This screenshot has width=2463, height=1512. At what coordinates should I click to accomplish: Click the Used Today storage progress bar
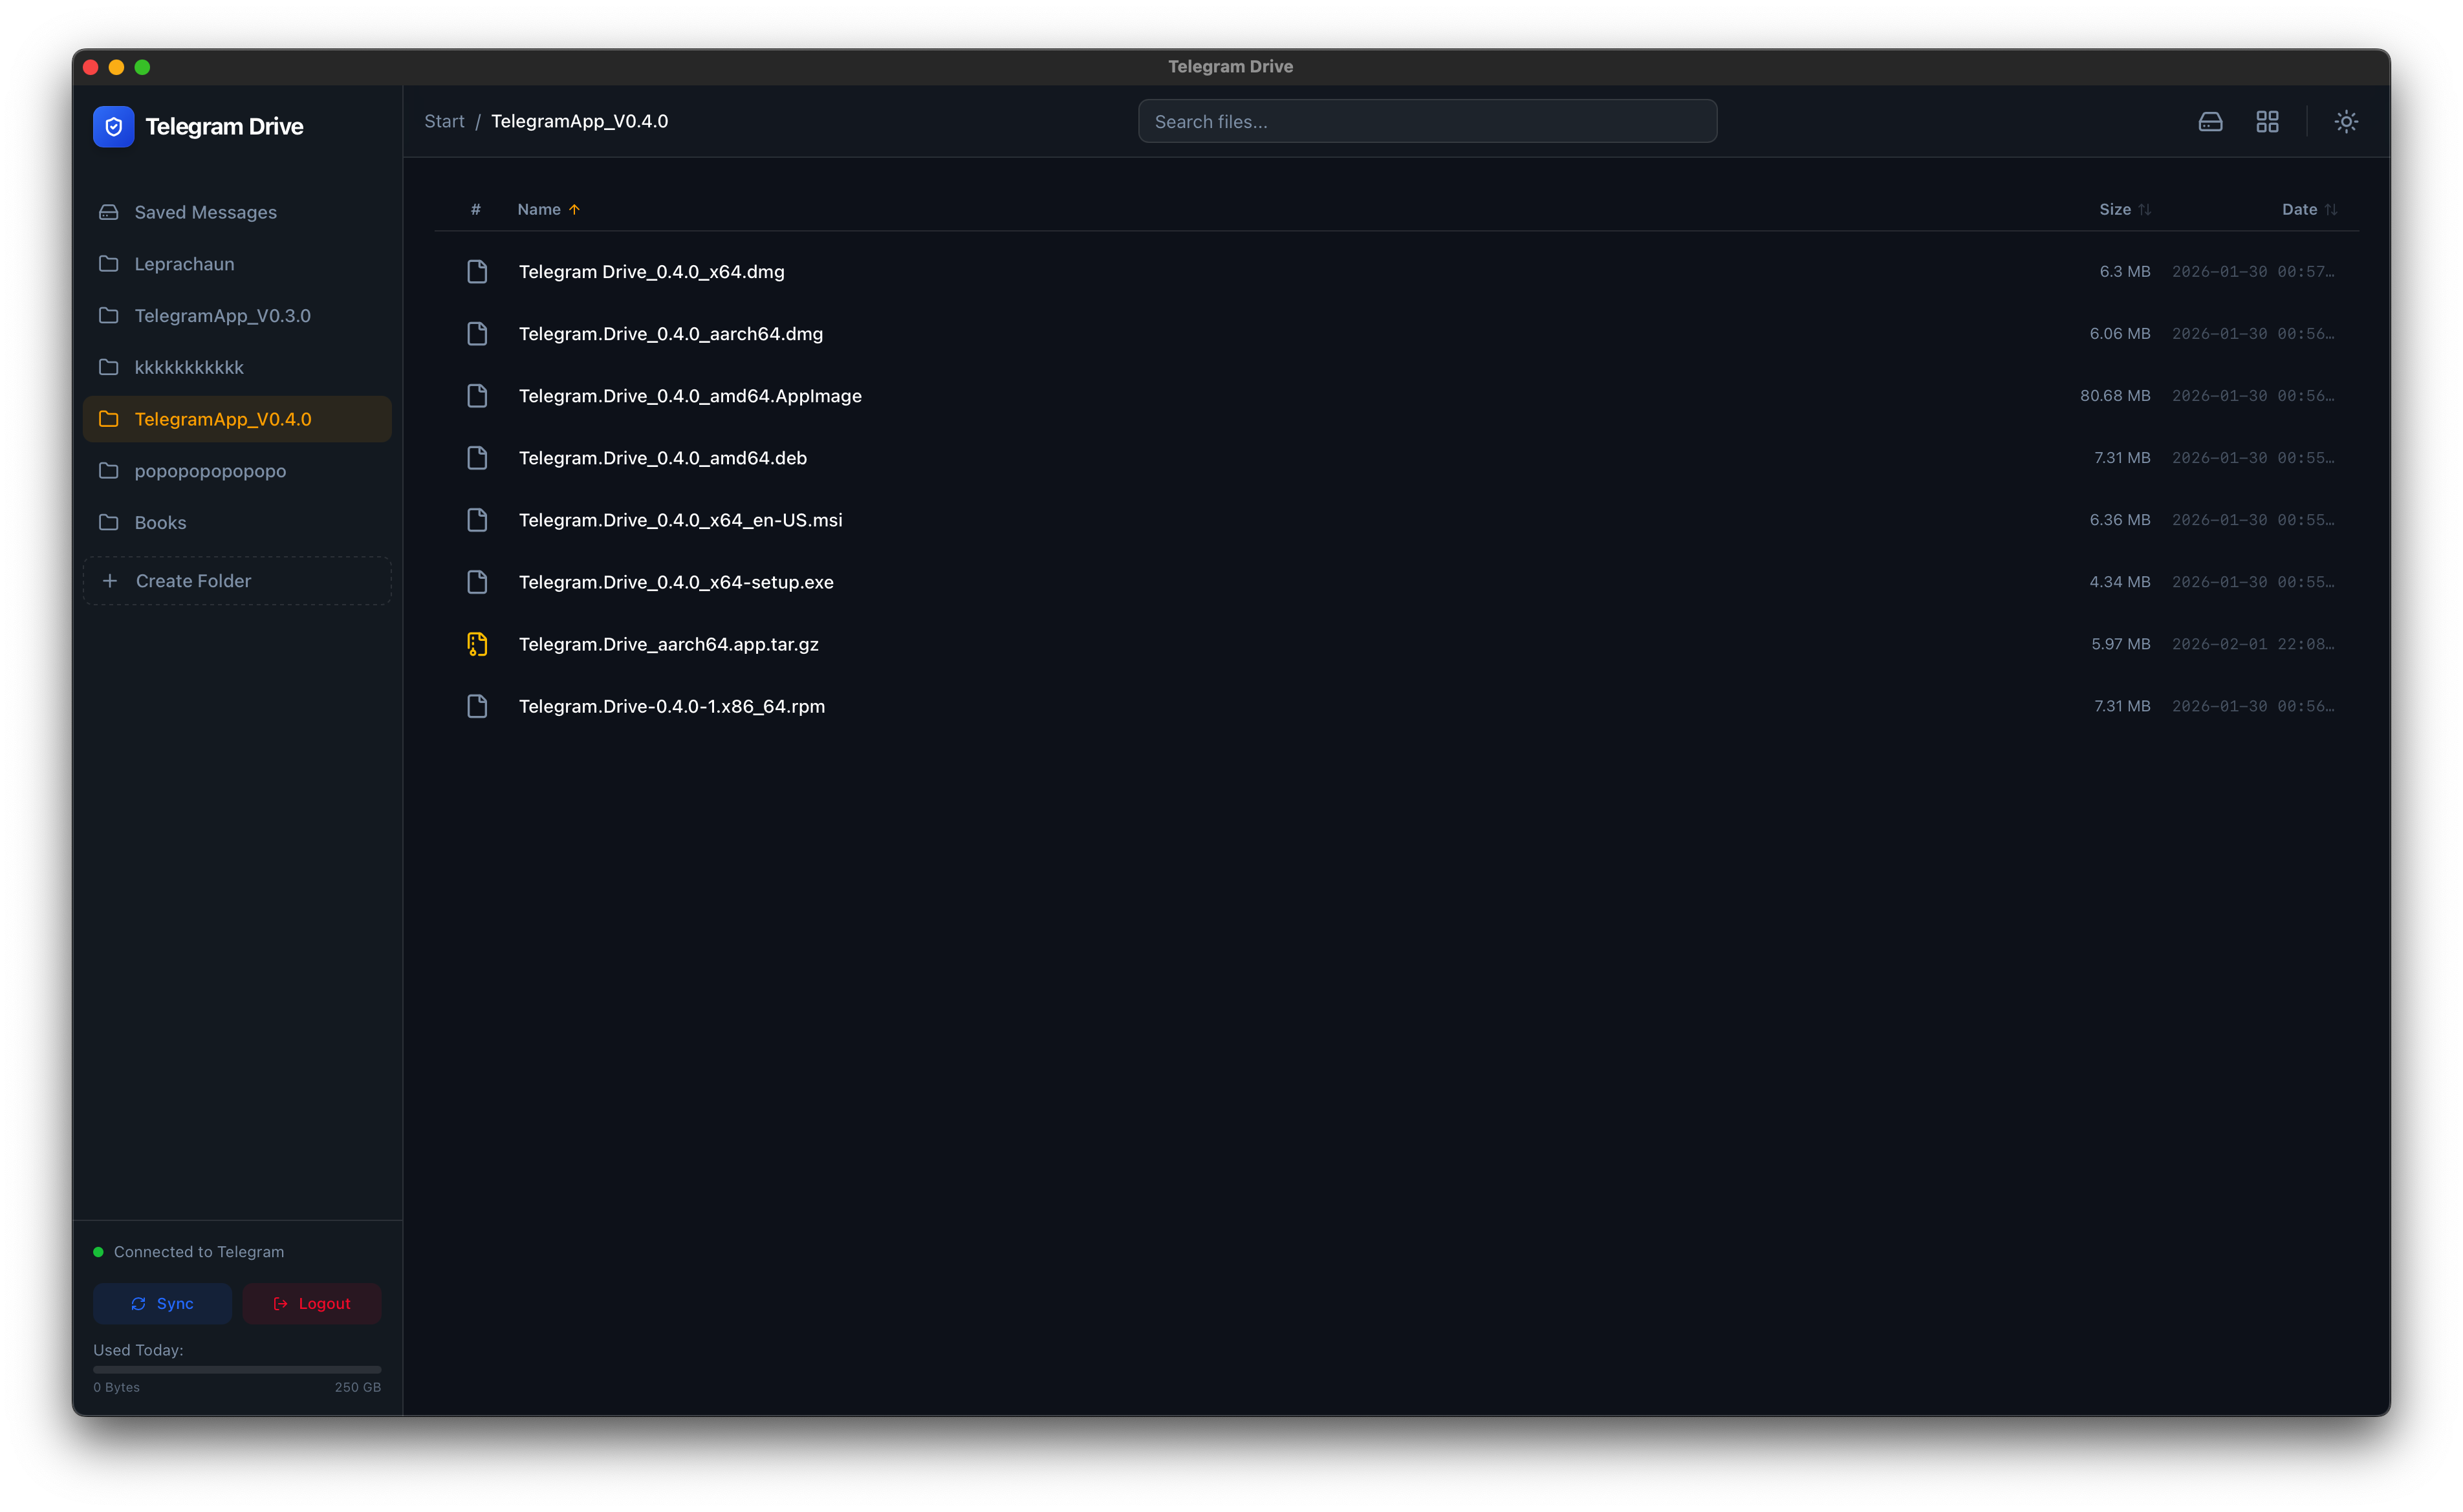(237, 1369)
